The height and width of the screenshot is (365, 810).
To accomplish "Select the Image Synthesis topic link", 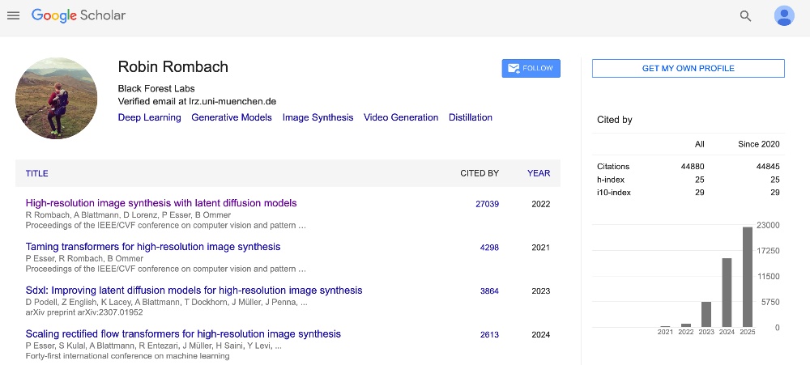I will coord(318,117).
